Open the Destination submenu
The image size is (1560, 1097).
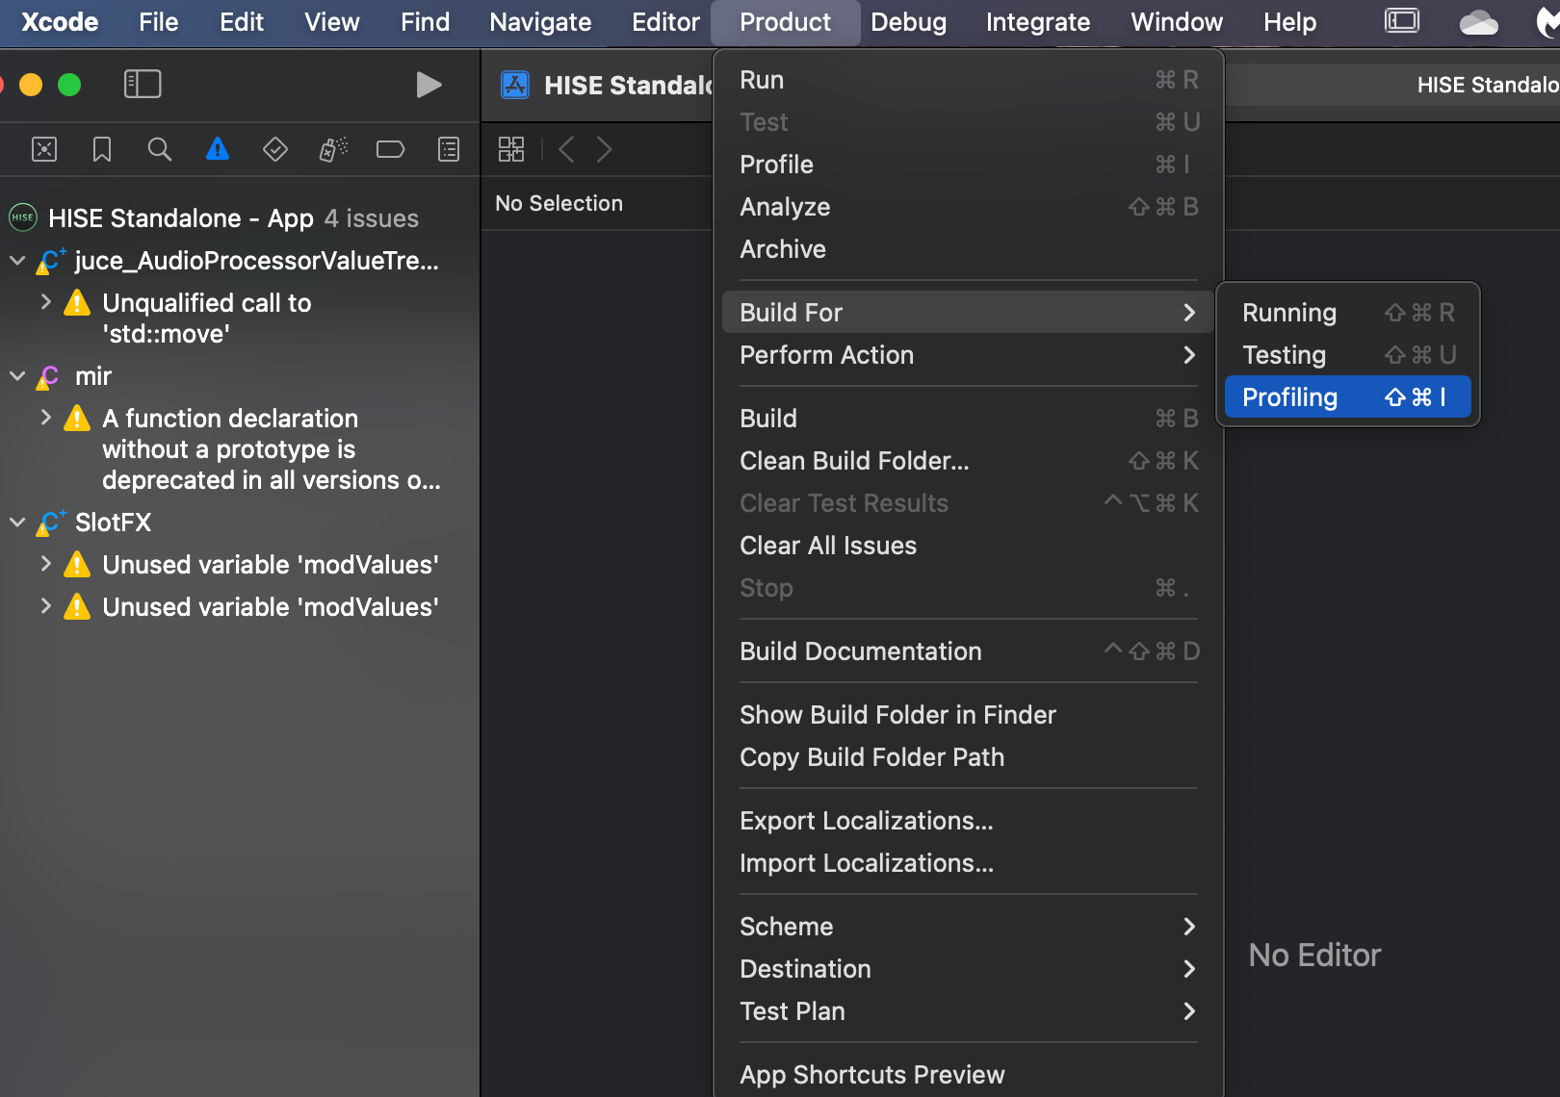[x=969, y=969]
